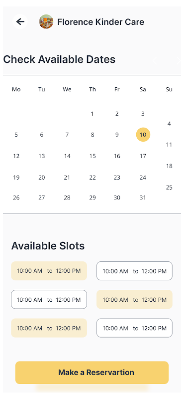
Task: Select Monday the 26th
Action: [16, 198]
